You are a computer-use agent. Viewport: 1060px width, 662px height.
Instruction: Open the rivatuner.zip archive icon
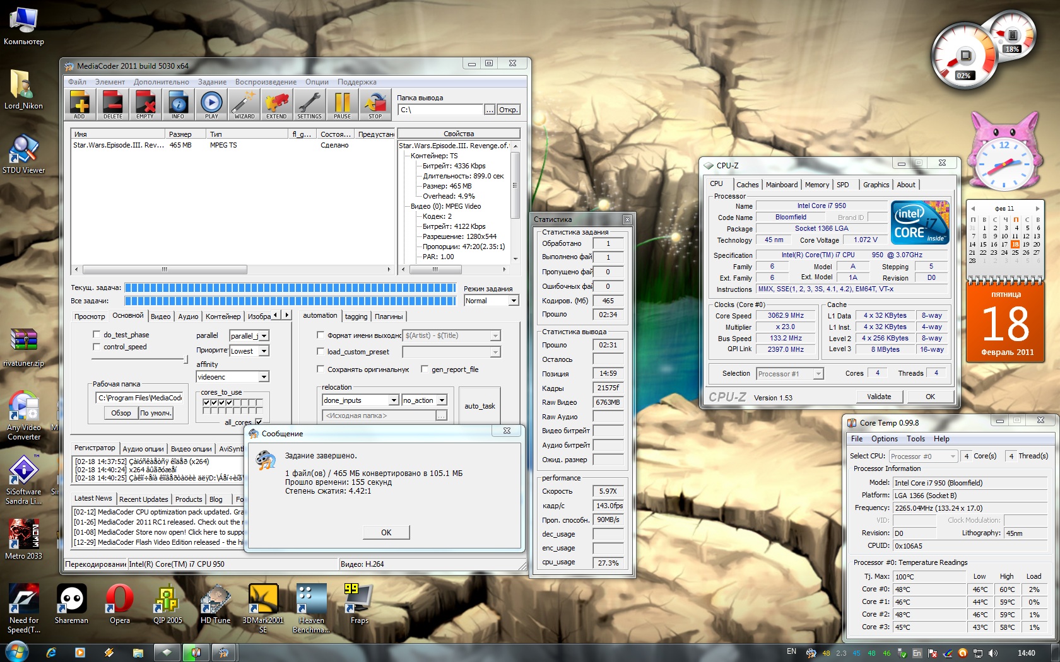[24, 347]
